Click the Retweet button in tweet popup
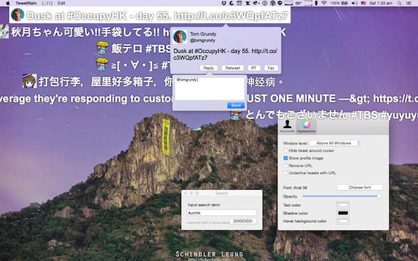This screenshot has width=418, height=261. [233, 68]
